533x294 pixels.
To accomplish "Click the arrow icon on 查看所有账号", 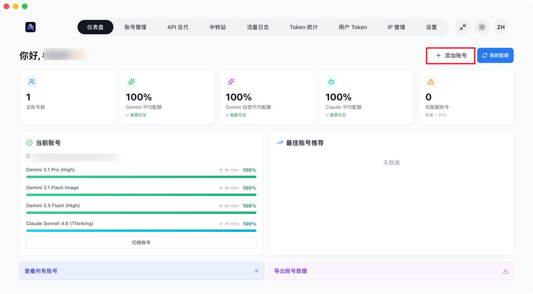I will 256,271.
